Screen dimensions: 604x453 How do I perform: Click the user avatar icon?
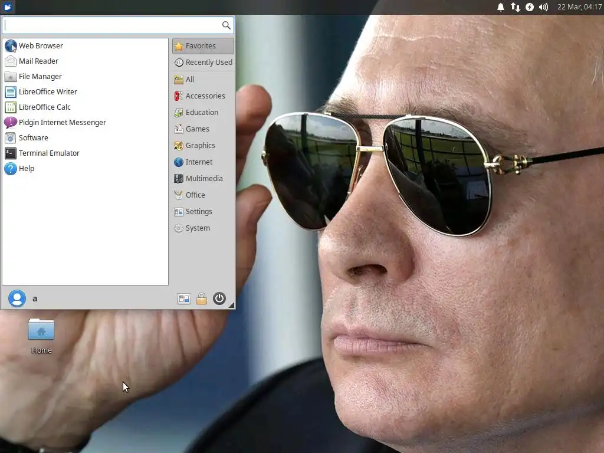[x=17, y=298]
